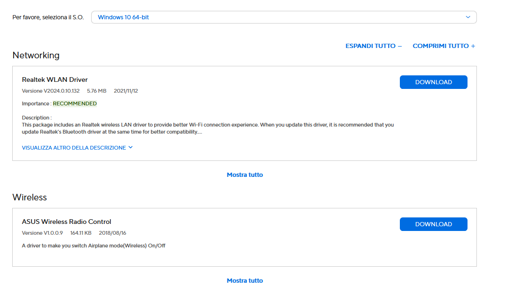Click the 'Per favore, seleziona il S.O.' label
The image size is (530, 294).
point(48,17)
